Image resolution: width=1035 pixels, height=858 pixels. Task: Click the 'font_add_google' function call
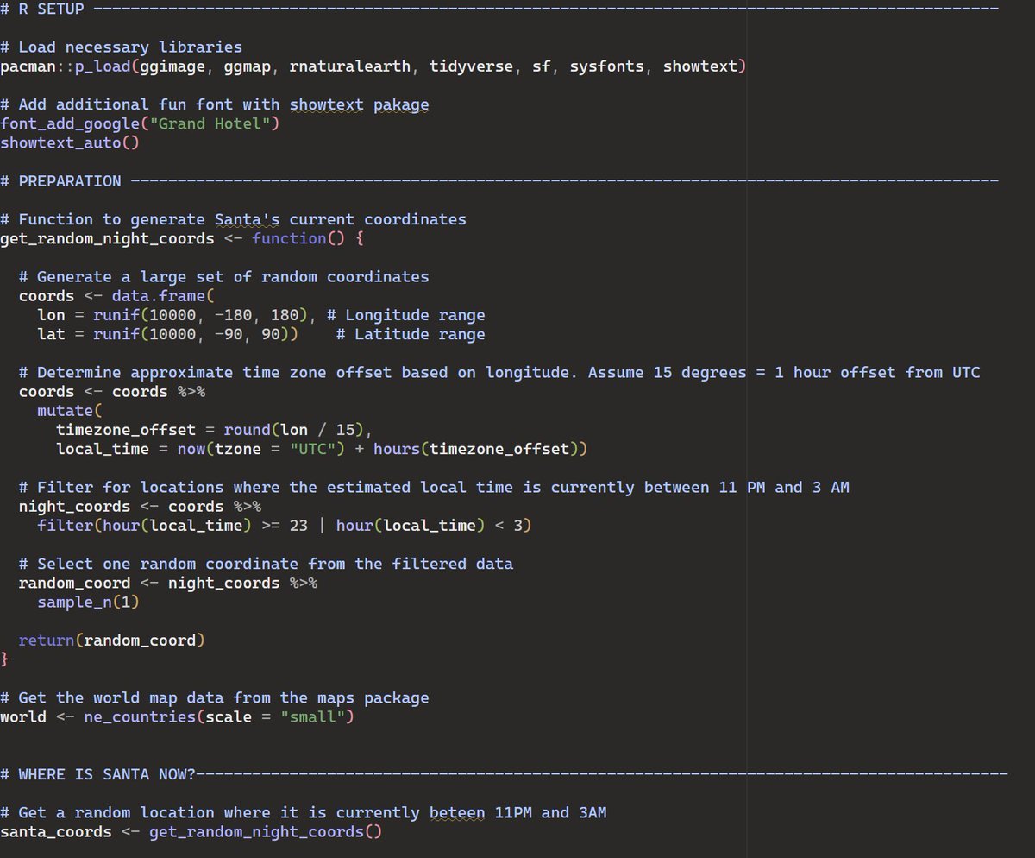coord(70,123)
